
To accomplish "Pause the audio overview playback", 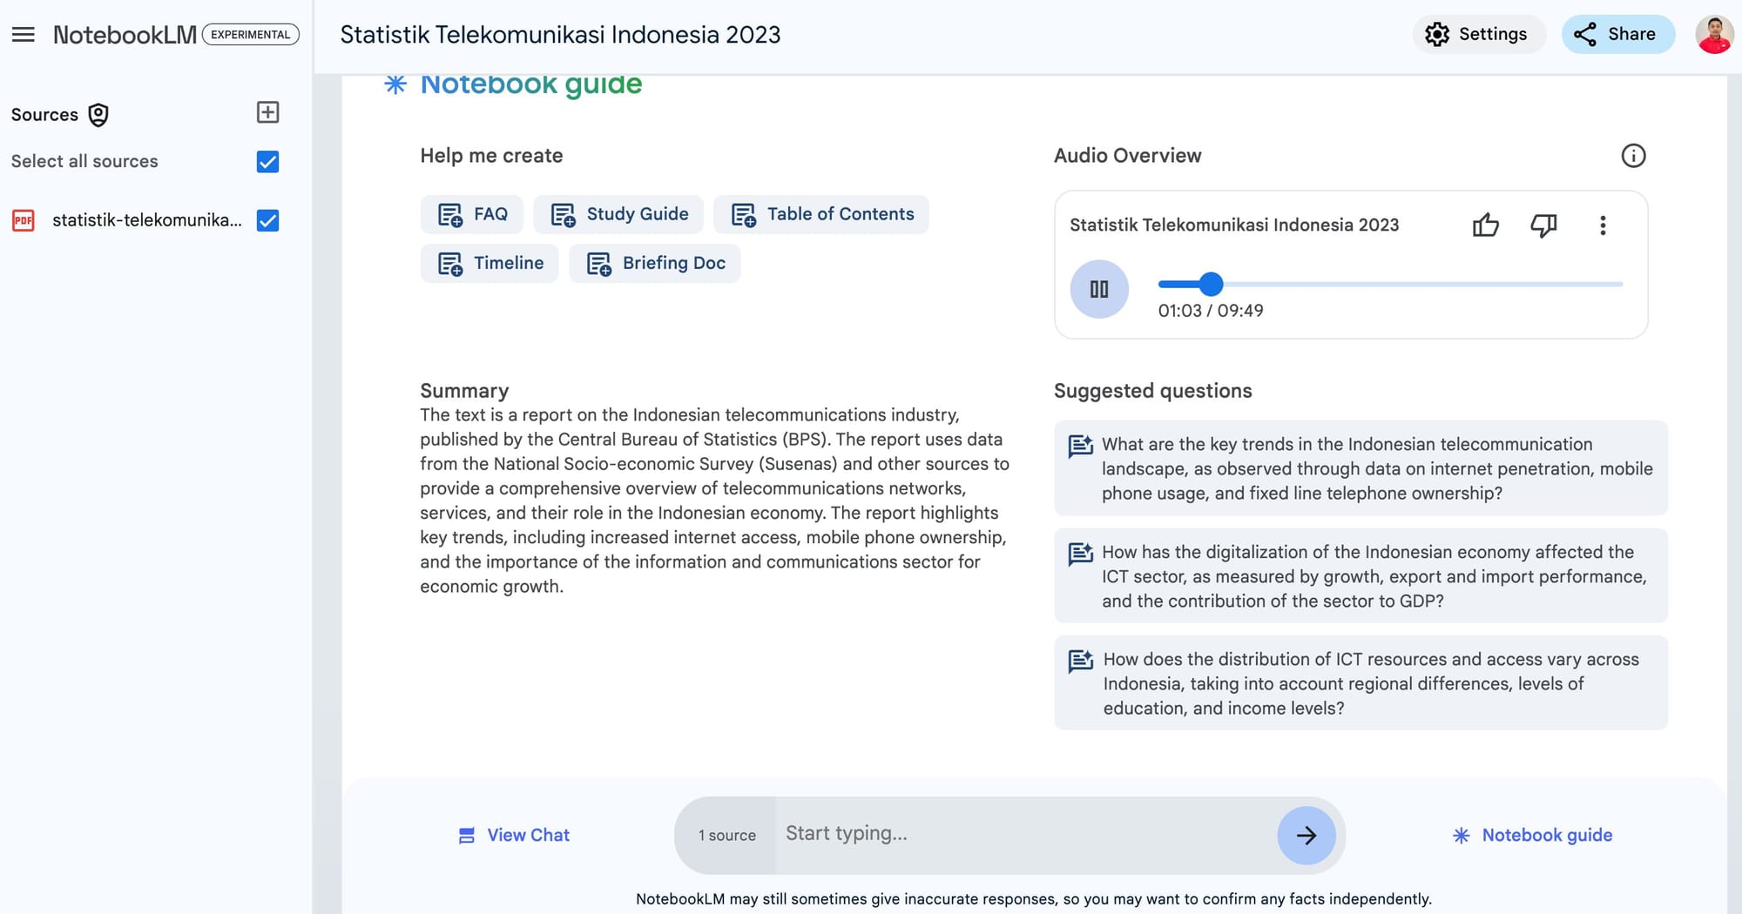I will pyautogui.click(x=1099, y=289).
